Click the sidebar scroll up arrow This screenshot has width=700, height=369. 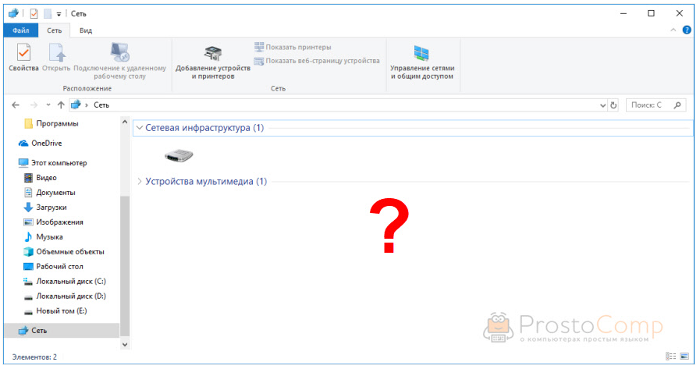(125, 122)
